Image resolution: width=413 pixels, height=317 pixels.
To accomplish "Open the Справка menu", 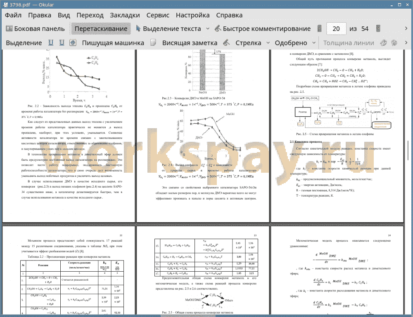I will [x=229, y=15].
